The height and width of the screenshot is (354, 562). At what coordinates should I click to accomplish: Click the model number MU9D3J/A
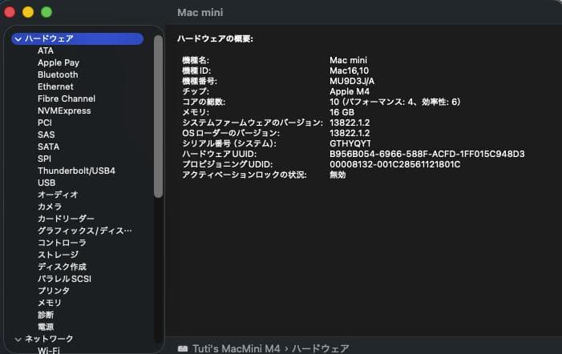coord(352,81)
